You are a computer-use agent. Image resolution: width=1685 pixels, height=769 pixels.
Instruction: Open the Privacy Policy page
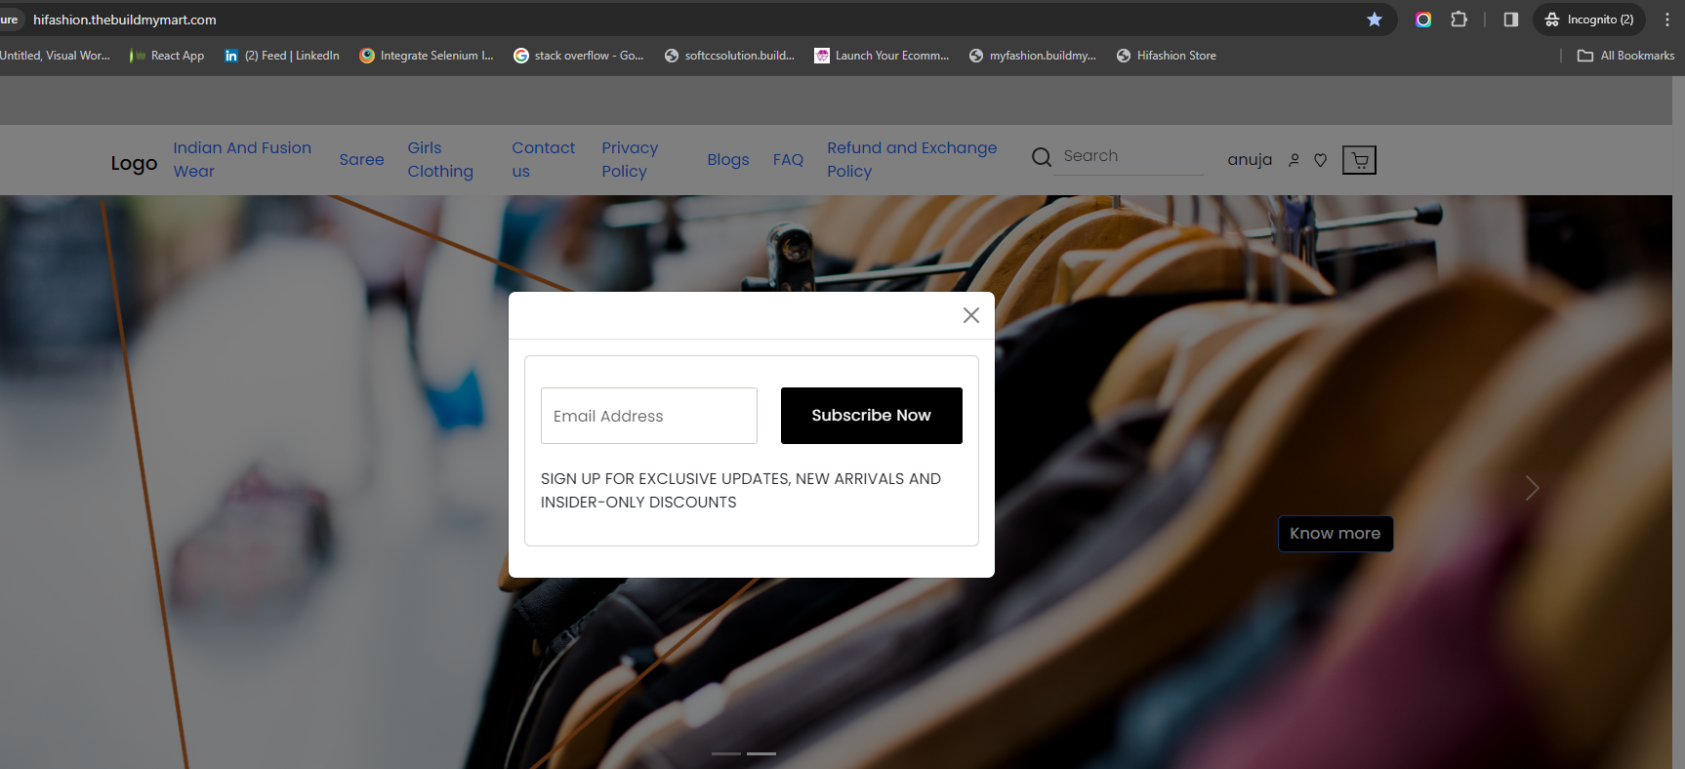[630, 159]
